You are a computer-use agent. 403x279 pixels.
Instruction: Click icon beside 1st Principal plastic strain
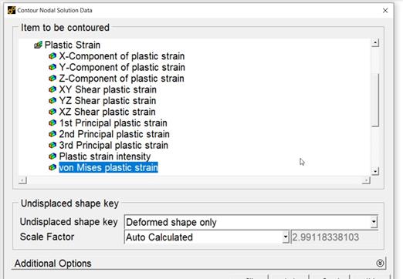pos(52,123)
